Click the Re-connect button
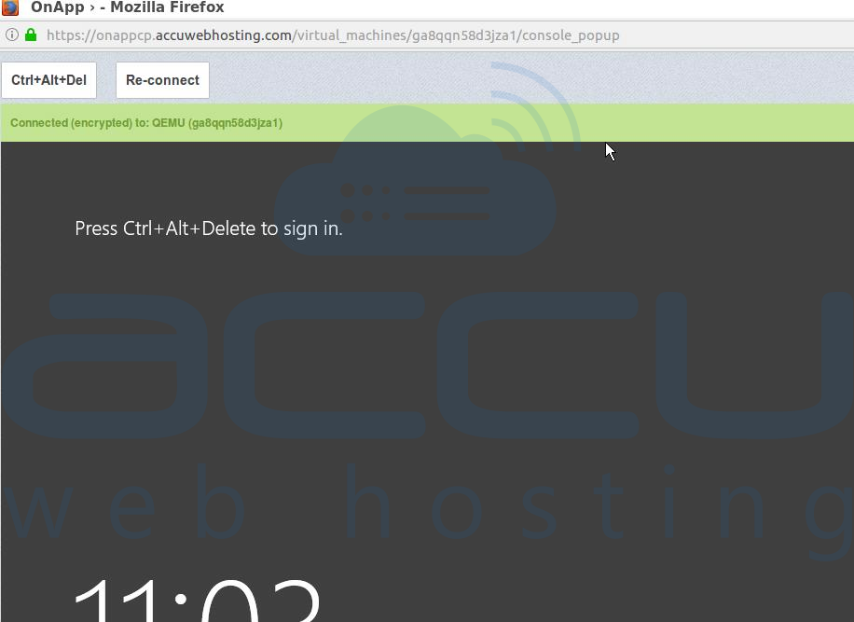Viewport: 854px width, 622px height. pyautogui.click(x=162, y=80)
